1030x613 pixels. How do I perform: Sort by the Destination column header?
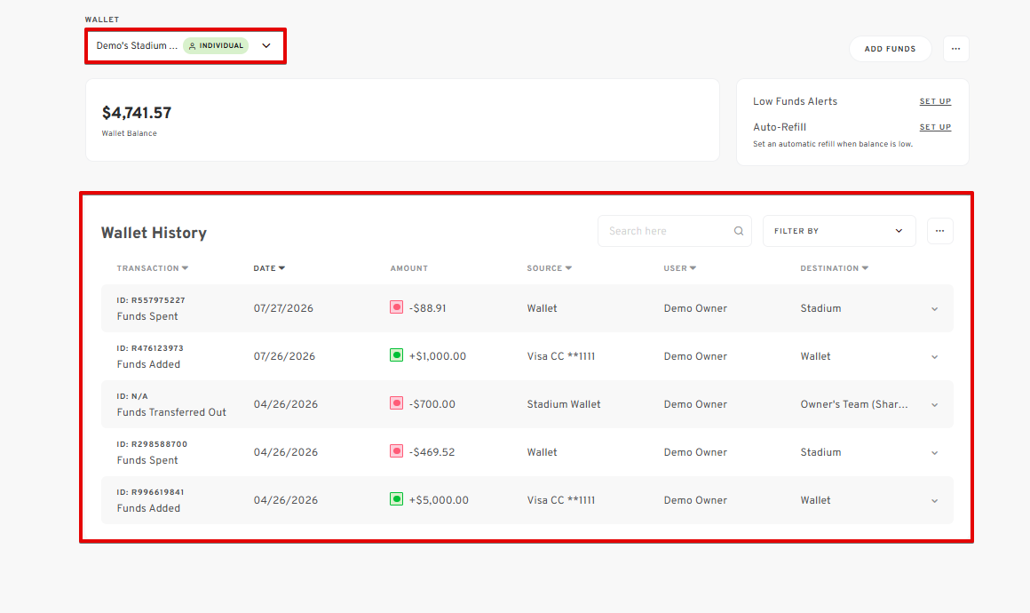(835, 268)
